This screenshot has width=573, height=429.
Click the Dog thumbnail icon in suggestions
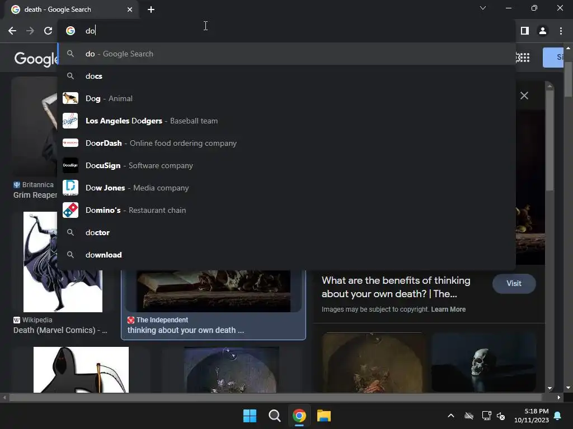[70, 98]
